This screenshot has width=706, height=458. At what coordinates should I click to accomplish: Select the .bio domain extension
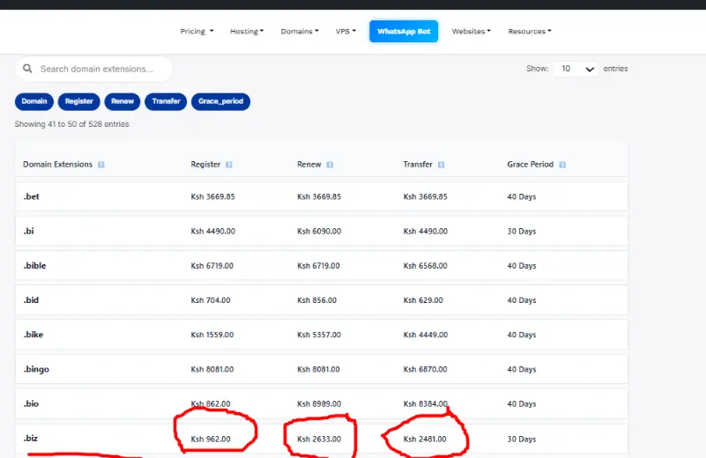point(31,403)
